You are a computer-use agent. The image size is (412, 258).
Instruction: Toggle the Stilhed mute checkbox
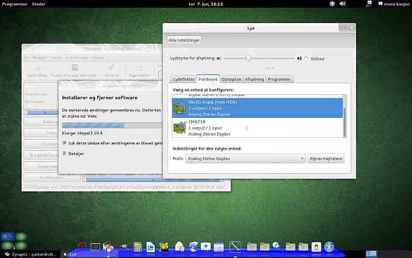(x=306, y=59)
